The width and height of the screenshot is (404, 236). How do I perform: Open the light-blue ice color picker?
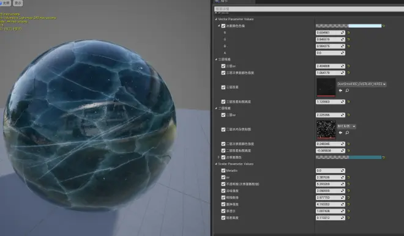point(349,26)
